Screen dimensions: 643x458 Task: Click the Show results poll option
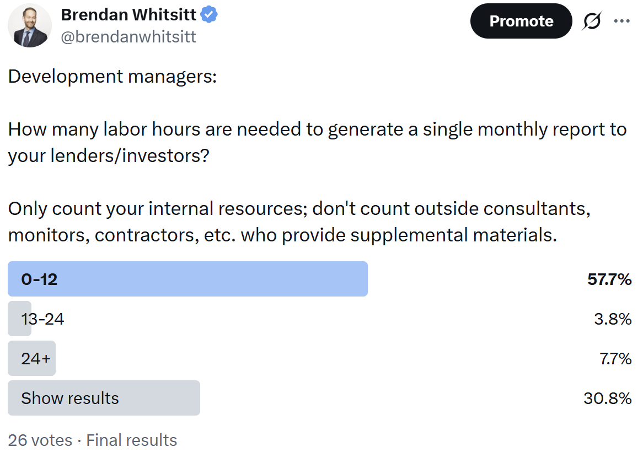click(104, 398)
